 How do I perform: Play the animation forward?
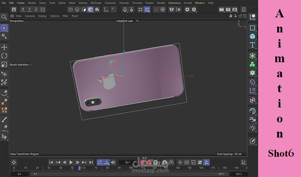71,162
